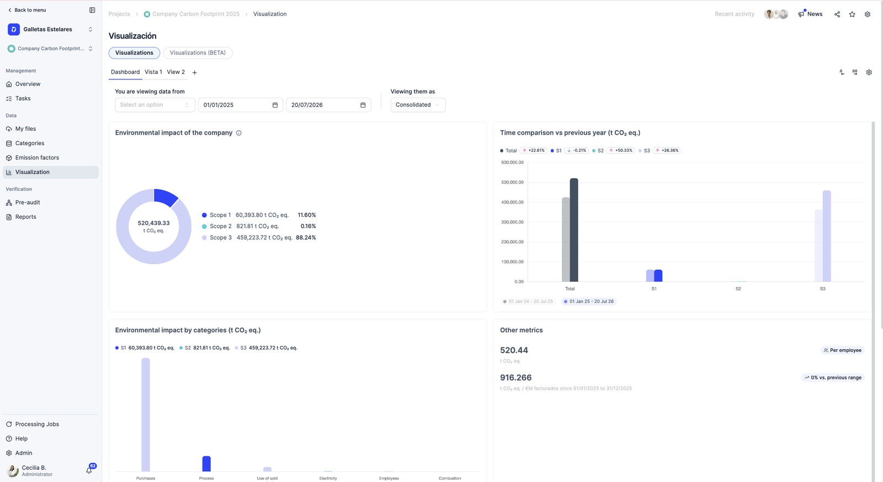Image resolution: width=883 pixels, height=482 pixels.
Task: Go back to menu
Action: point(26,10)
